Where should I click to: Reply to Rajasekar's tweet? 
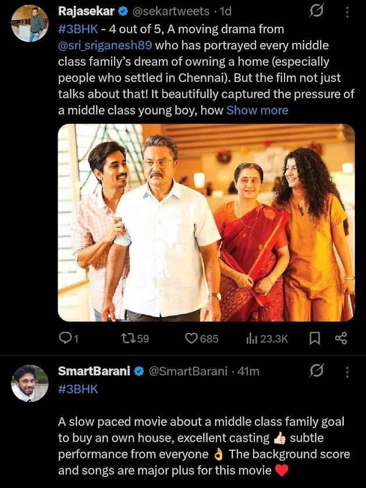click(x=69, y=338)
